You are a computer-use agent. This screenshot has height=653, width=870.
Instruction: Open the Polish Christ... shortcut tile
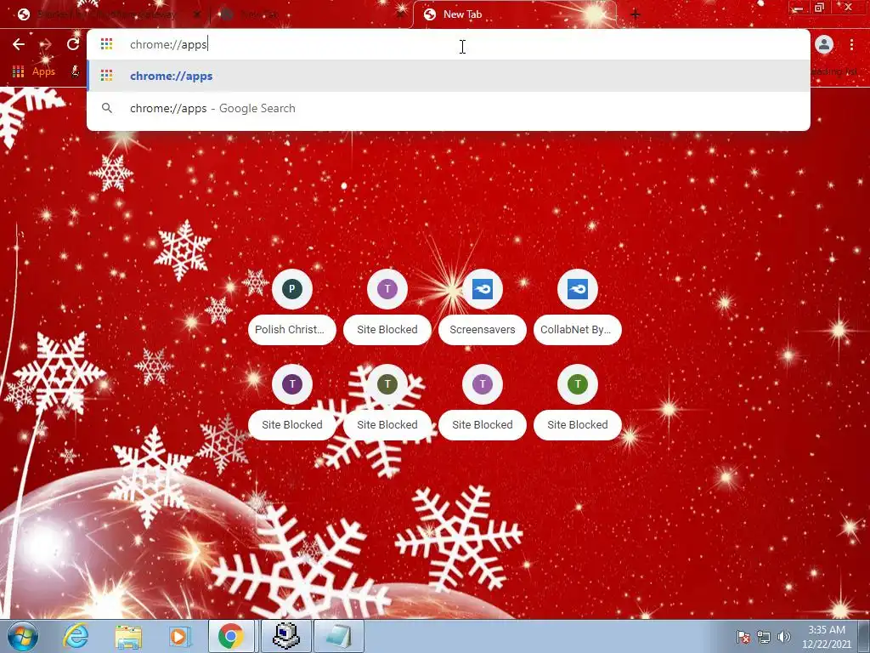[292, 307]
